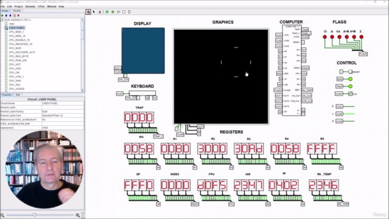Open the Reference to VHDL architecture dropdown
389x219 pixels.
tap(63, 120)
